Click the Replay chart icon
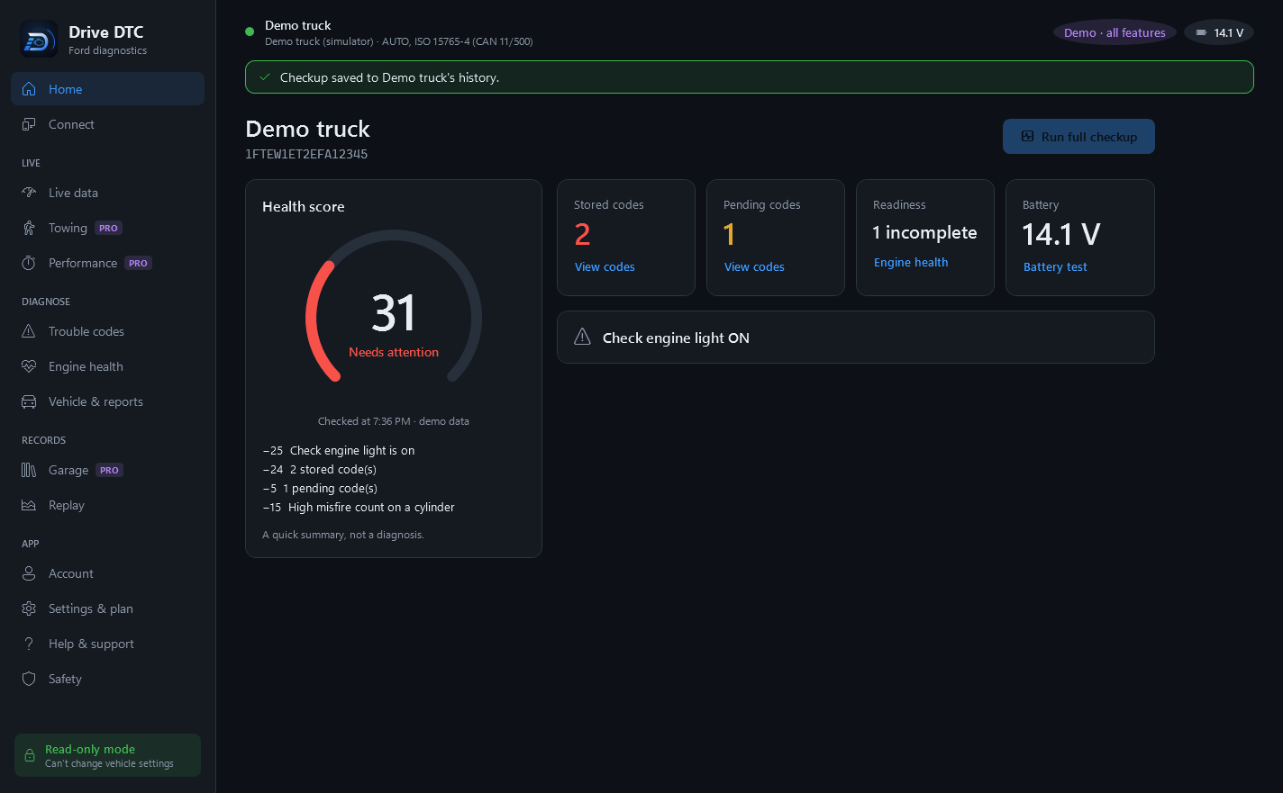 pyautogui.click(x=29, y=505)
